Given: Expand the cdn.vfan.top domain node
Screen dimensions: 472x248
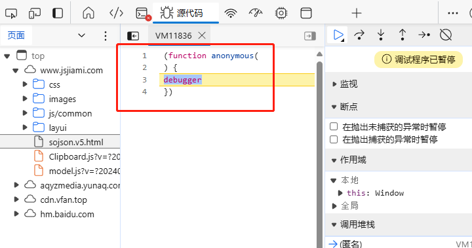Looking at the screenshot, I should (16, 200).
